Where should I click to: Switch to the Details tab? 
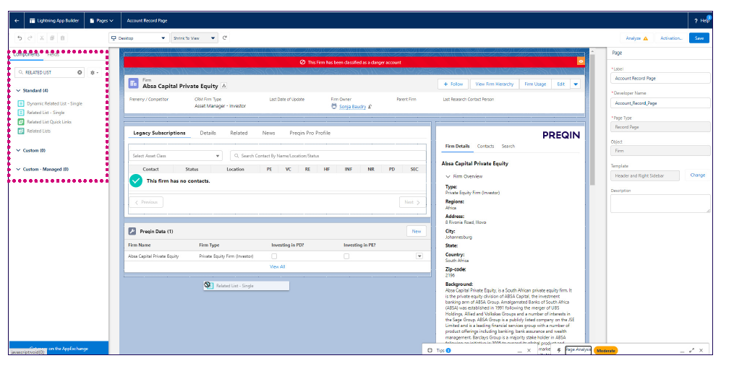(x=208, y=134)
